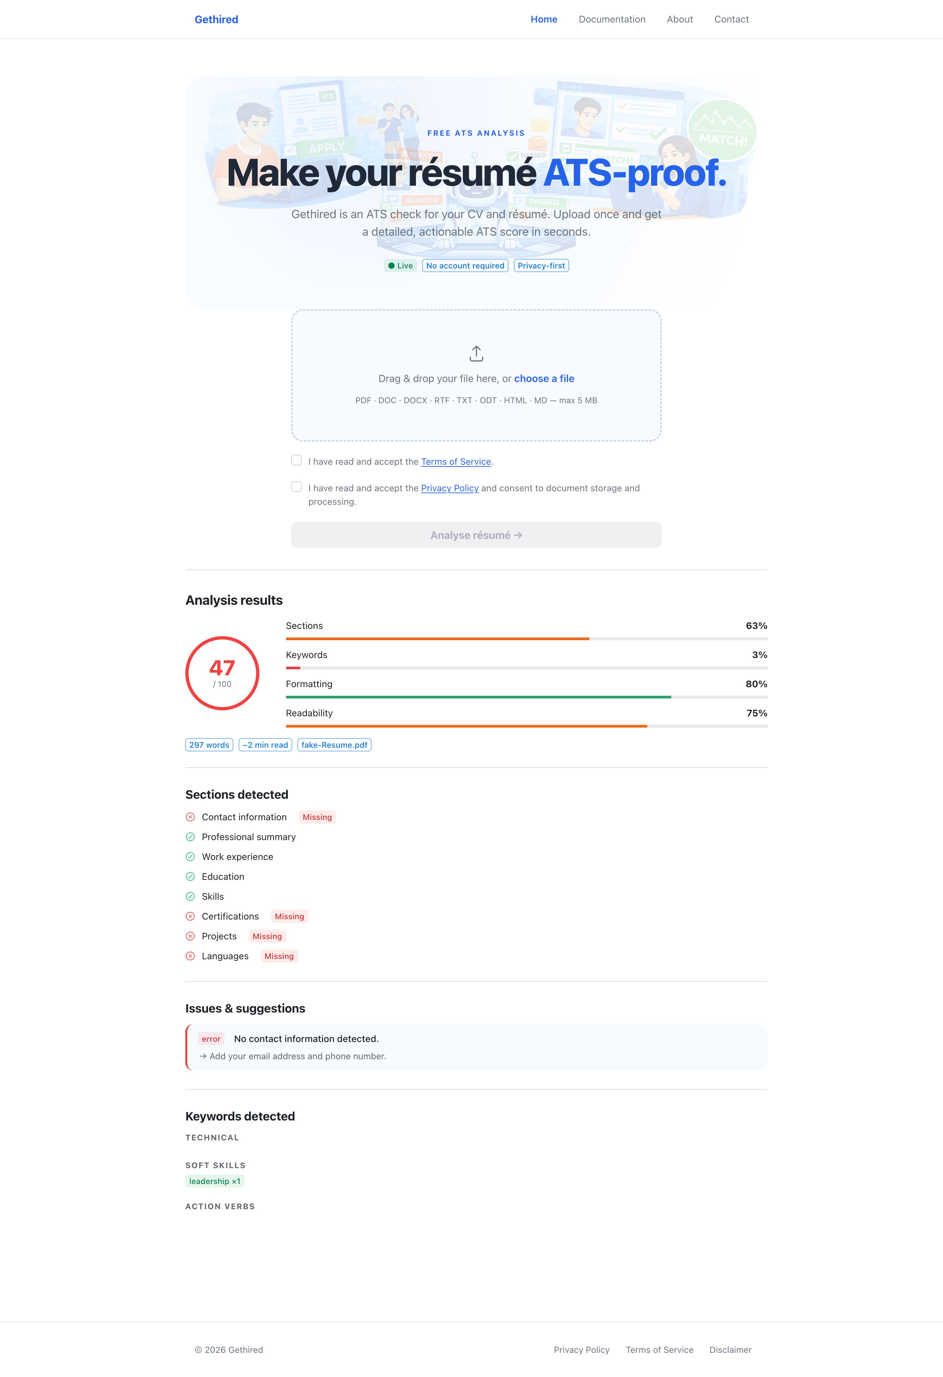This screenshot has width=943, height=1377.
Task: Open the Documentation nav item
Action: (x=612, y=20)
